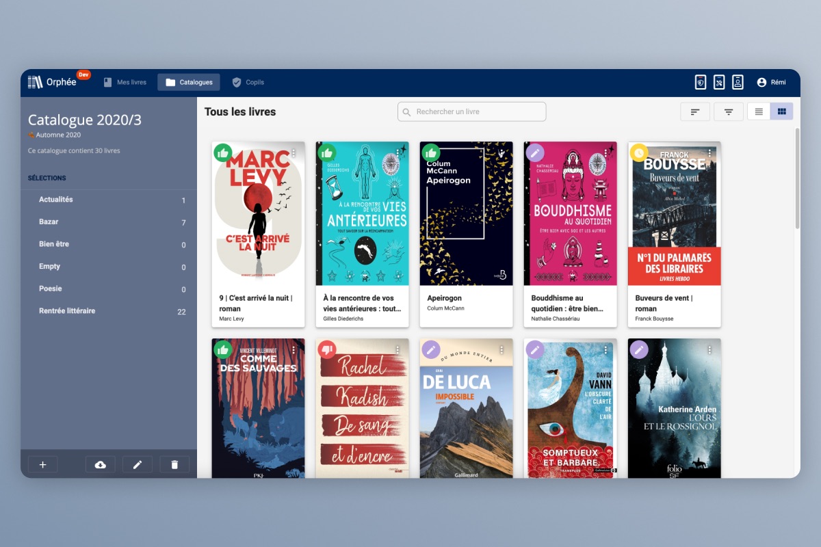Open the three-dot menu on De Luca Impossible
821x547 pixels.
pos(501,350)
